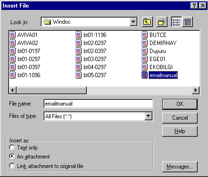The width and height of the screenshot is (208, 177).
Task: Select the bt01-0297 file icon
Action: pyautogui.click(x=13, y=59)
